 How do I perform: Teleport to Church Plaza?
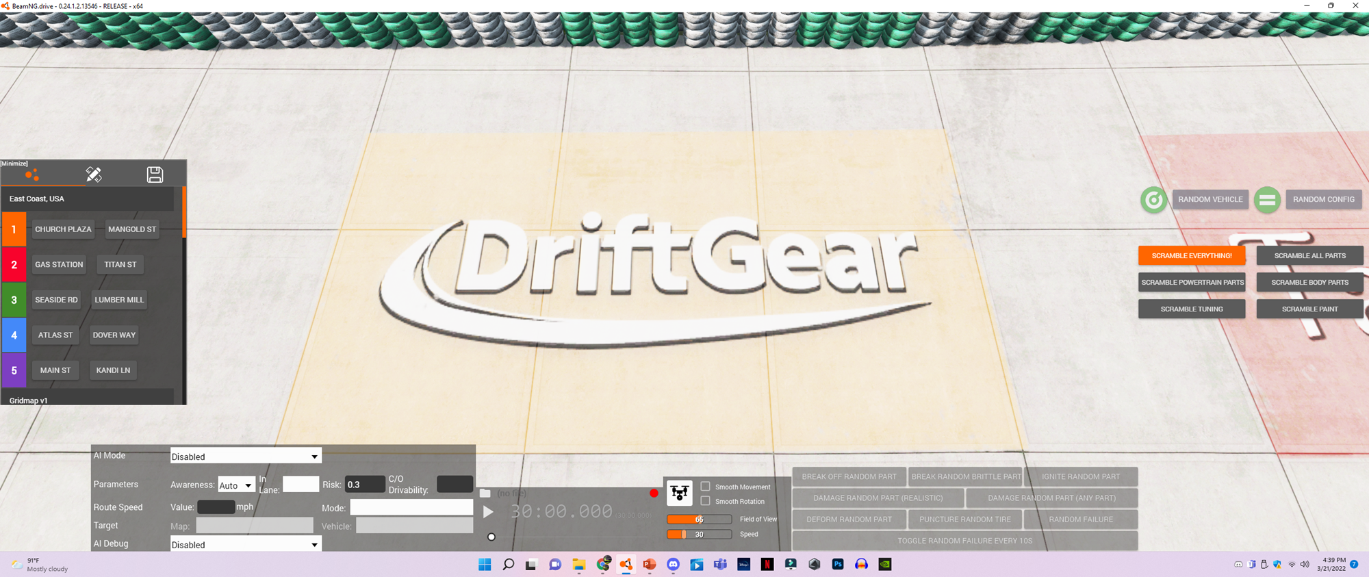[x=63, y=229]
